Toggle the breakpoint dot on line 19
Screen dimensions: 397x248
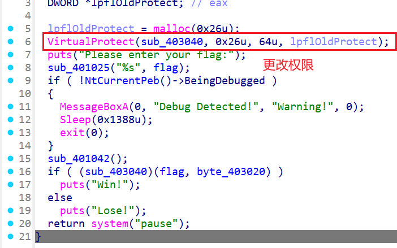(10, 210)
